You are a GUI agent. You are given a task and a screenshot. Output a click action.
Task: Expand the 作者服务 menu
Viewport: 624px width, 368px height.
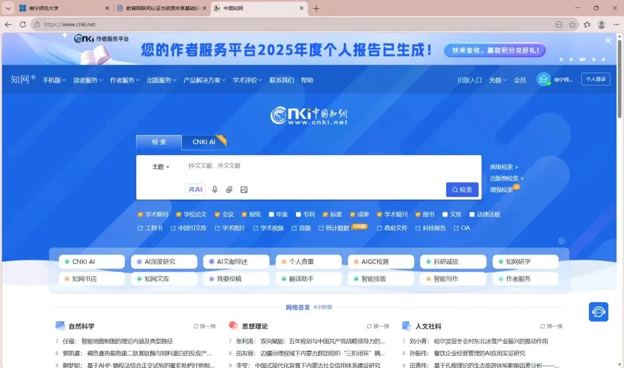click(x=125, y=80)
